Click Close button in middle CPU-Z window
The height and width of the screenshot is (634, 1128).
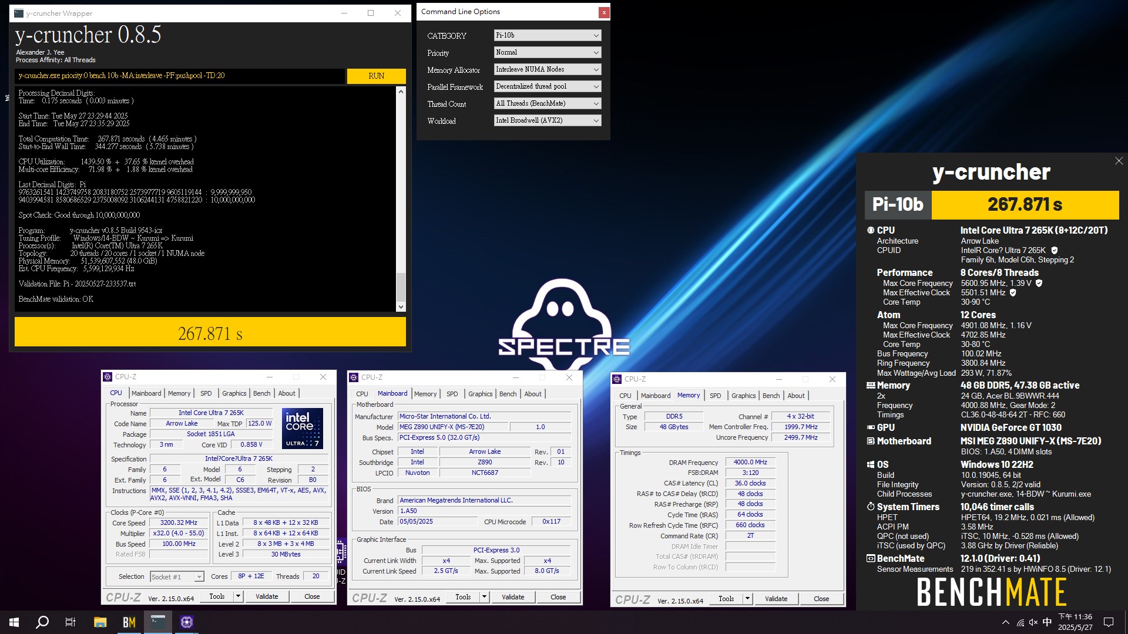(x=558, y=597)
